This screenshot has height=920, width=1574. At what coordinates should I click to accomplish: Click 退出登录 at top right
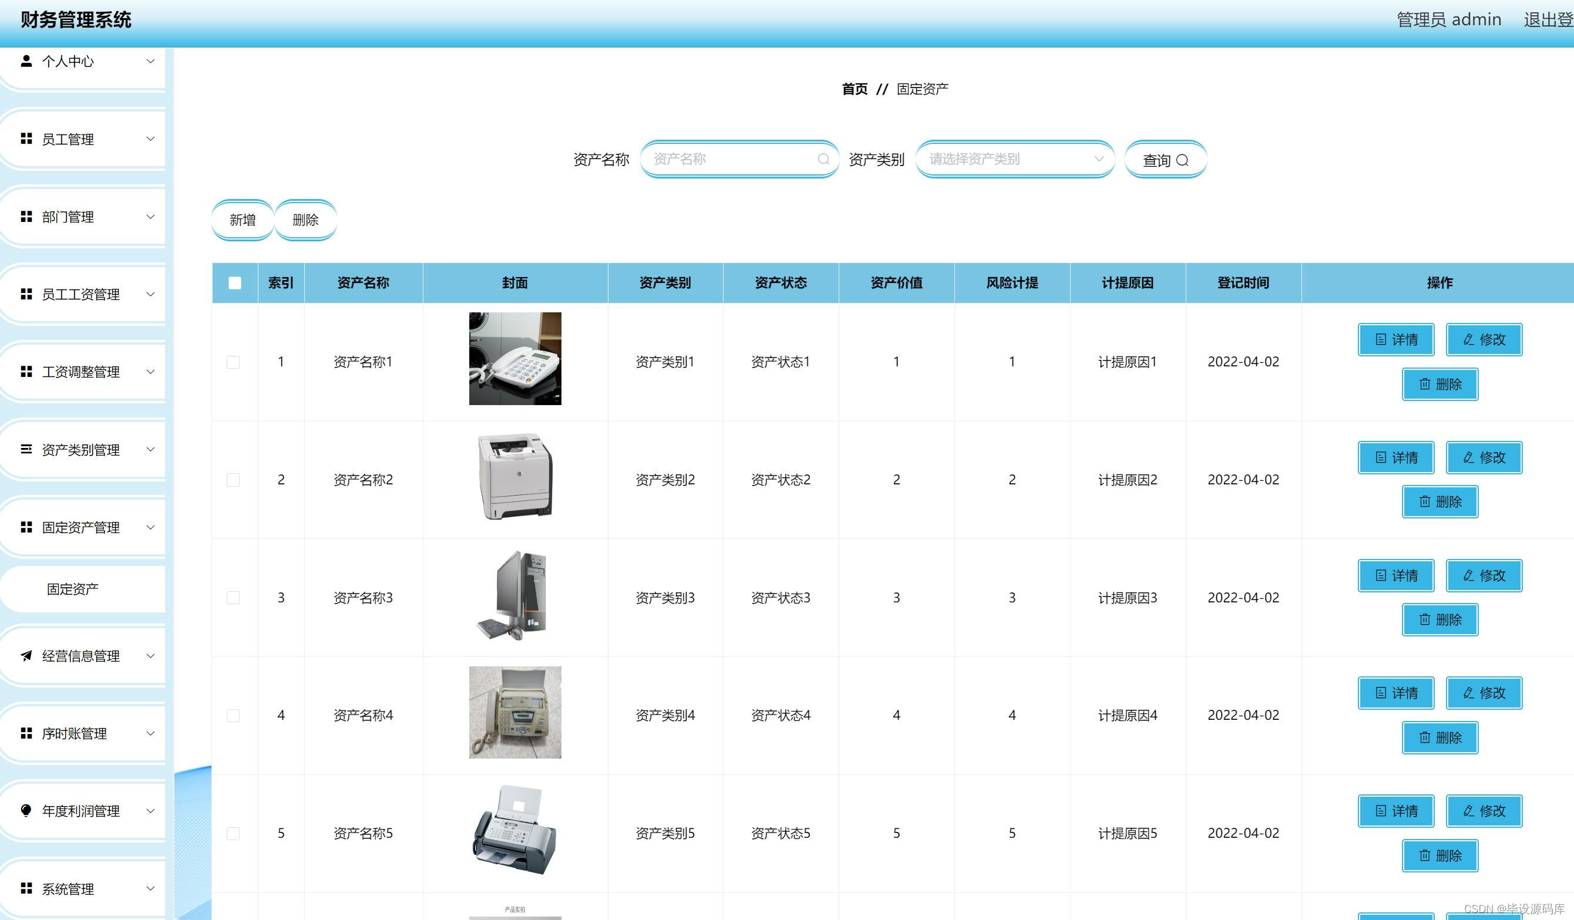tap(1548, 20)
